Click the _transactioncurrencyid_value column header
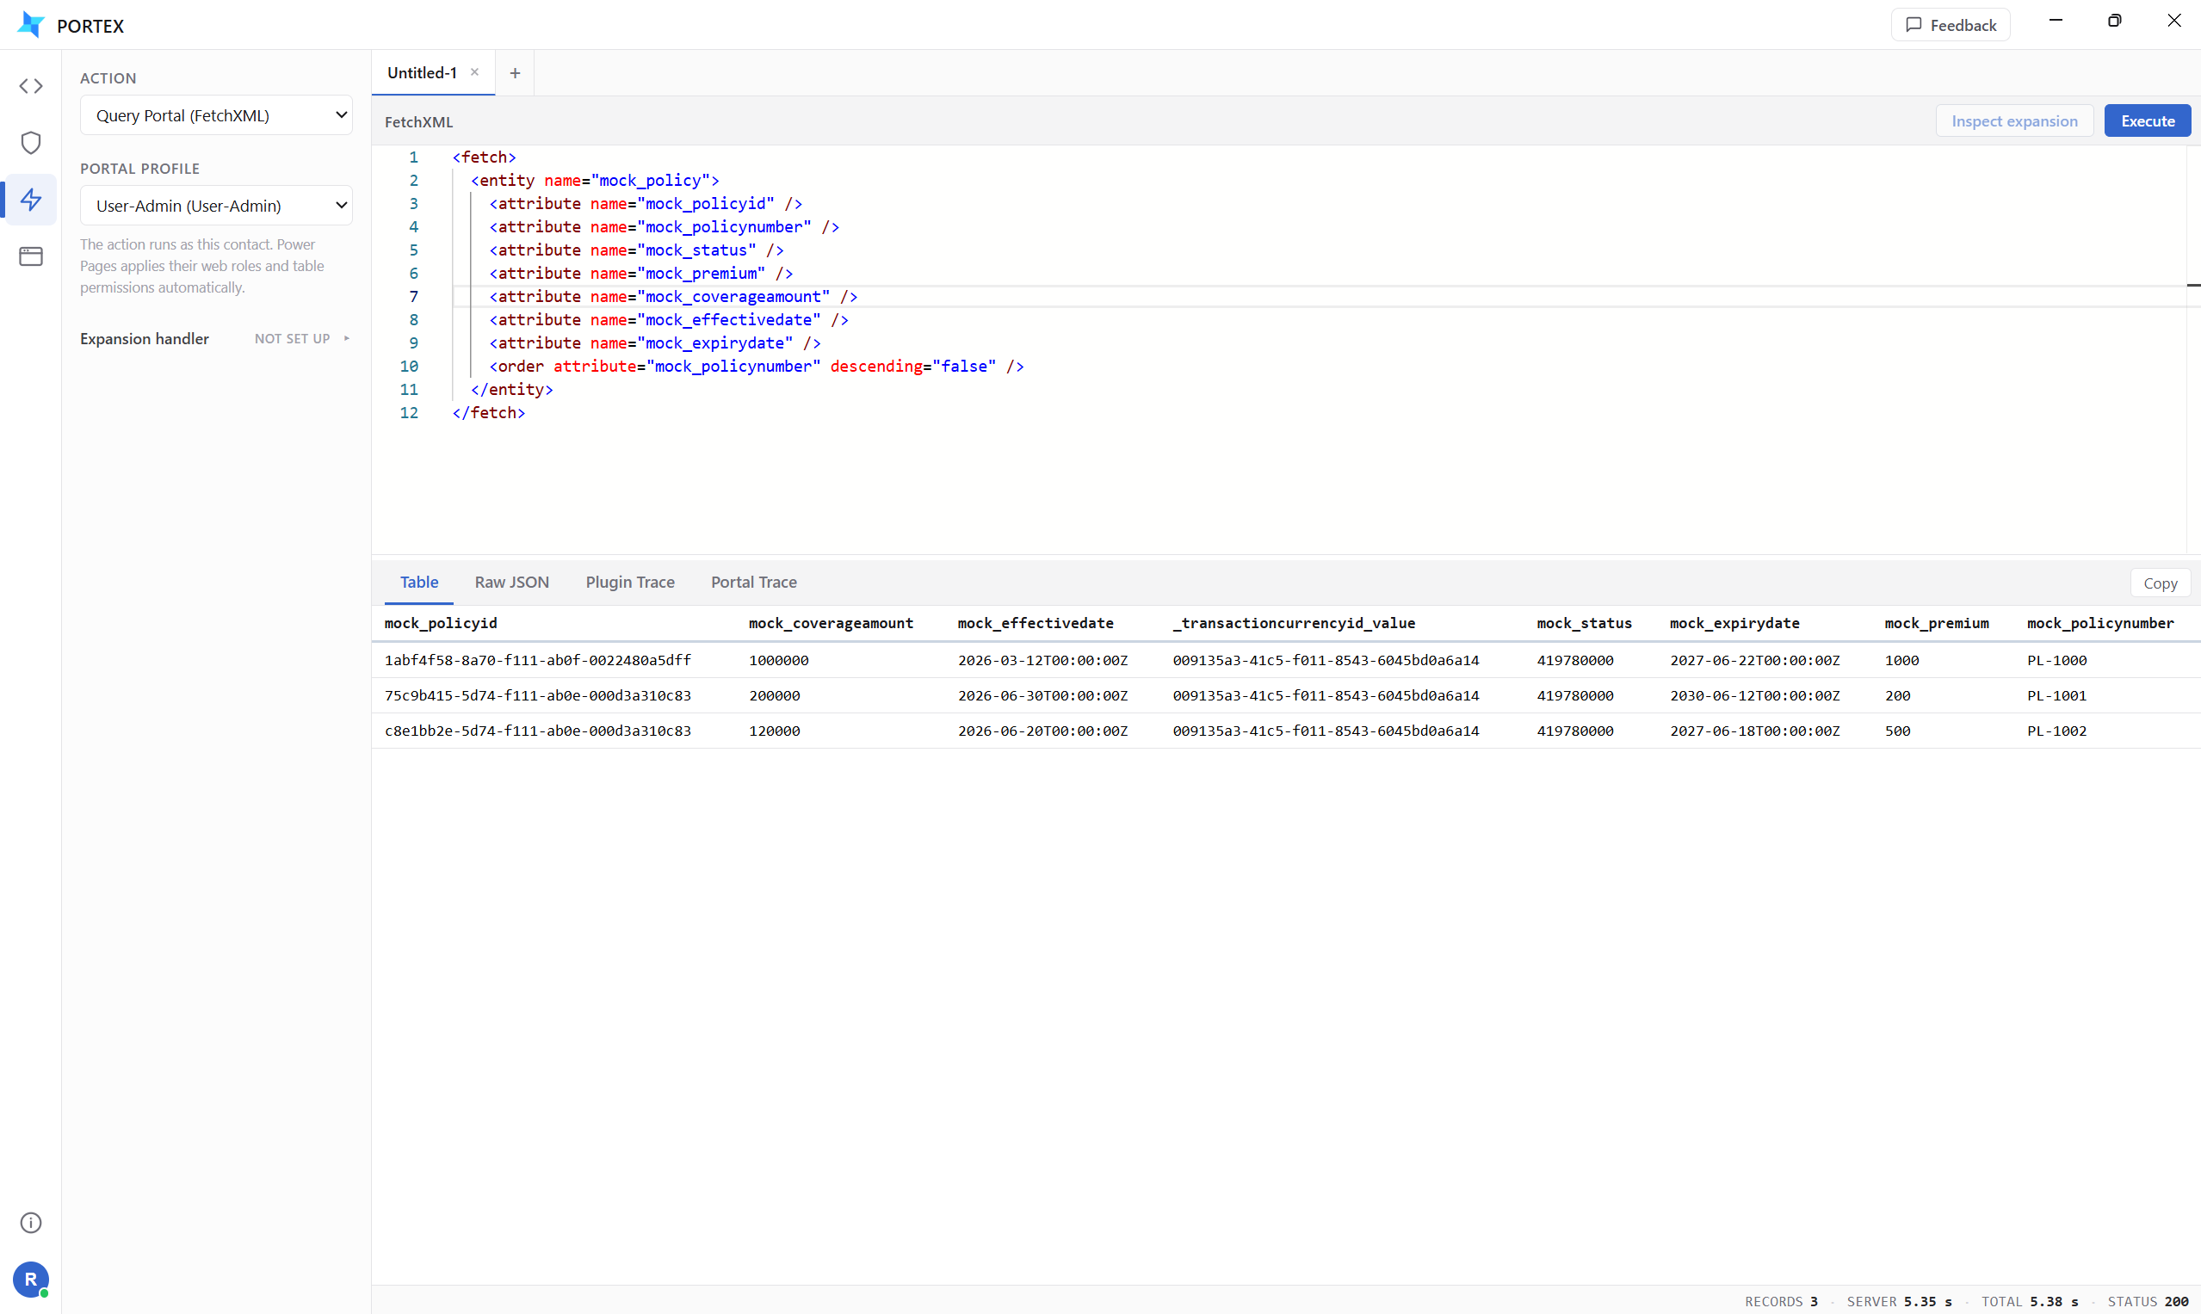This screenshot has width=2201, height=1314. click(x=1293, y=622)
